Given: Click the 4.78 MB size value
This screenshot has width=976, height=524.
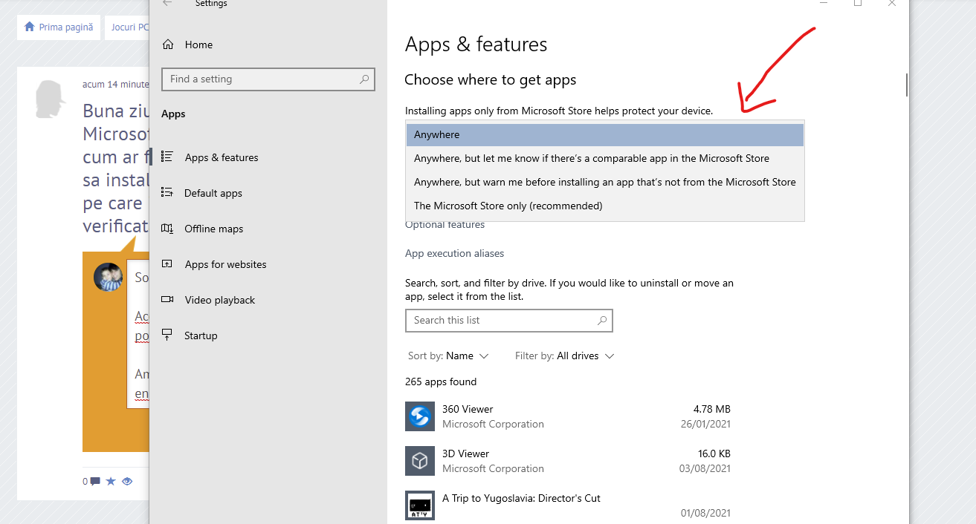Looking at the screenshot, I should point(712,409).
